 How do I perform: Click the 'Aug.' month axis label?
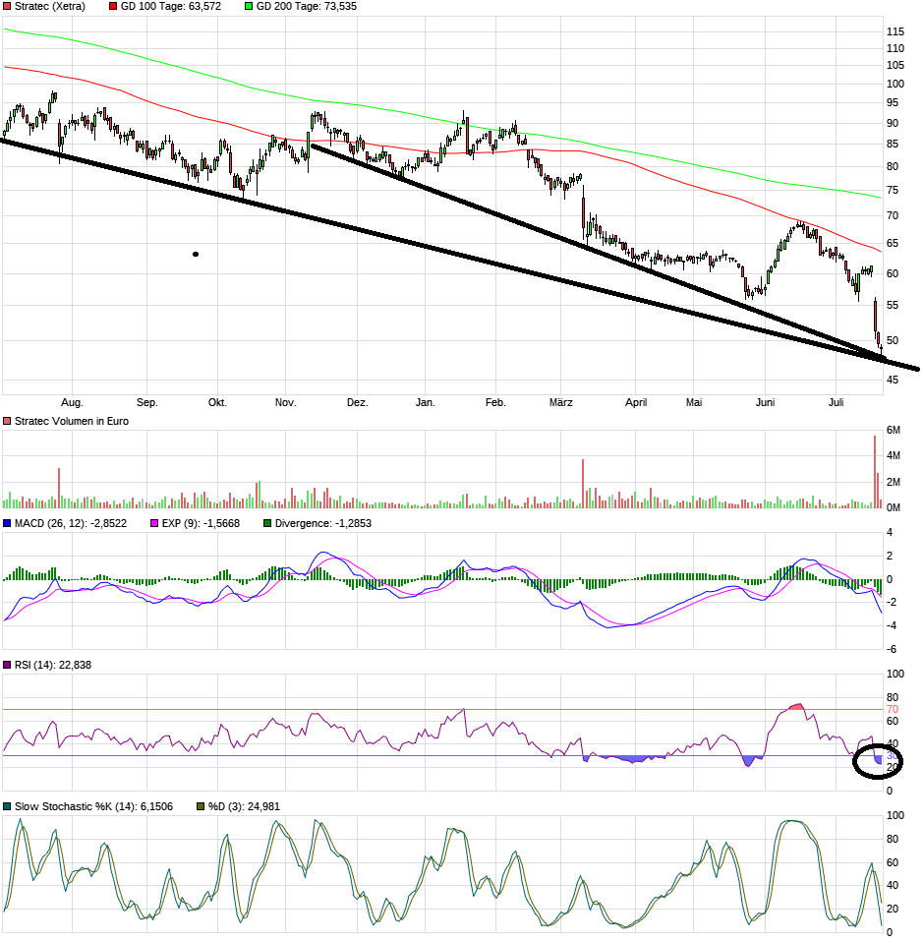[72, 403]
